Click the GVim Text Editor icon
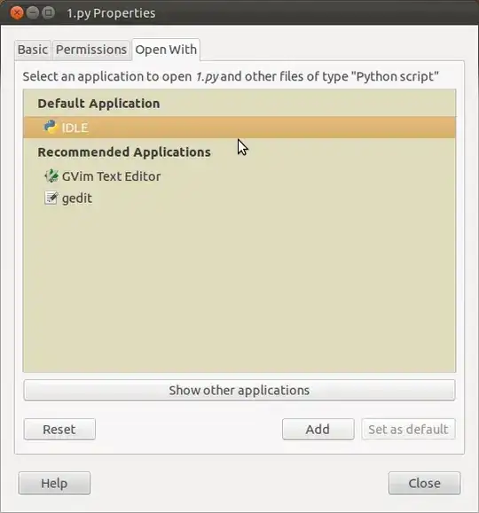This screenshot has width=479, height=513. 51,176
